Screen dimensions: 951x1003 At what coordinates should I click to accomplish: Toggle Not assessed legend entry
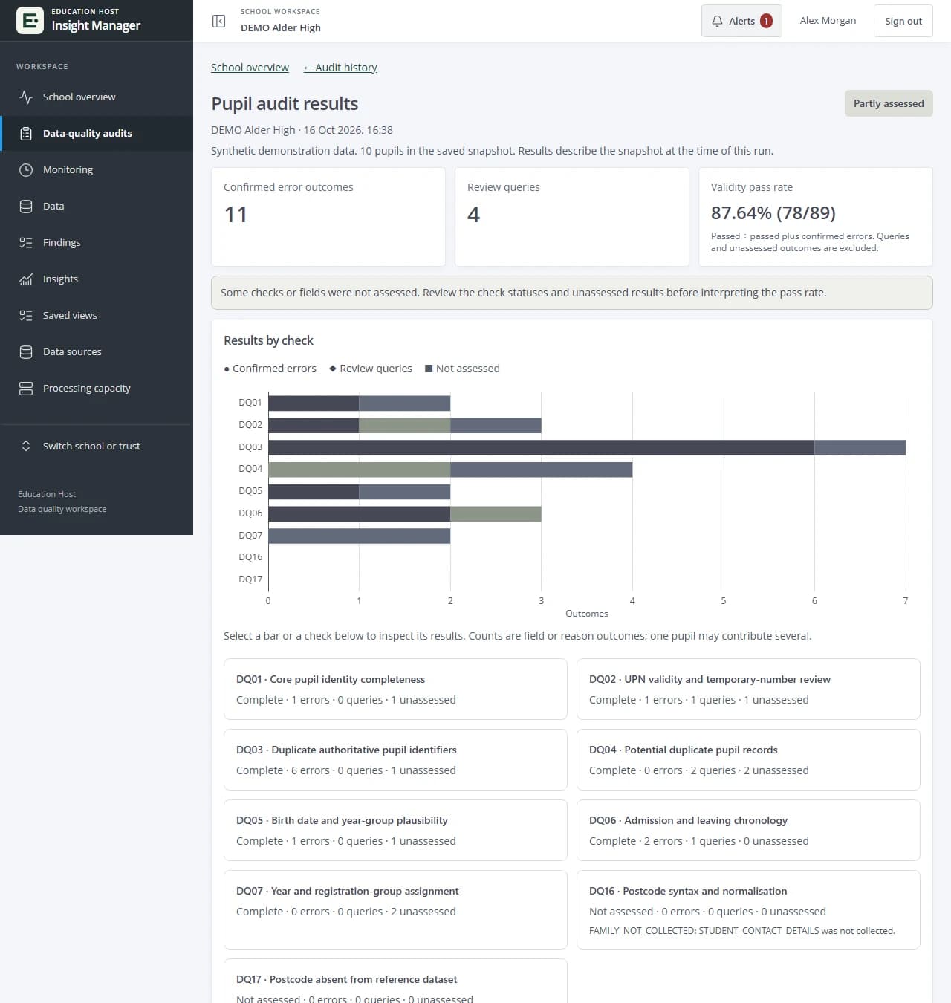click(x=462, y=369)
